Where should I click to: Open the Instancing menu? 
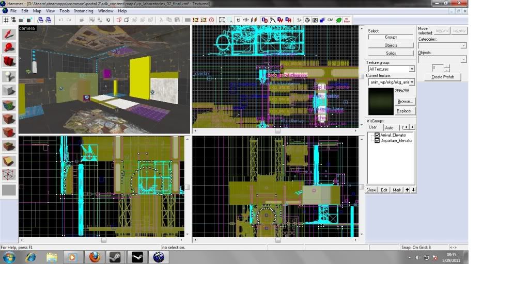[x=84, y=11]
